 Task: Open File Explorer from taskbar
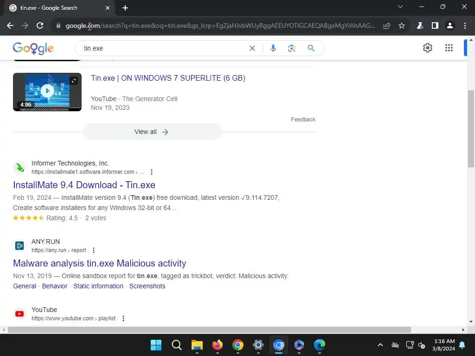197,345
